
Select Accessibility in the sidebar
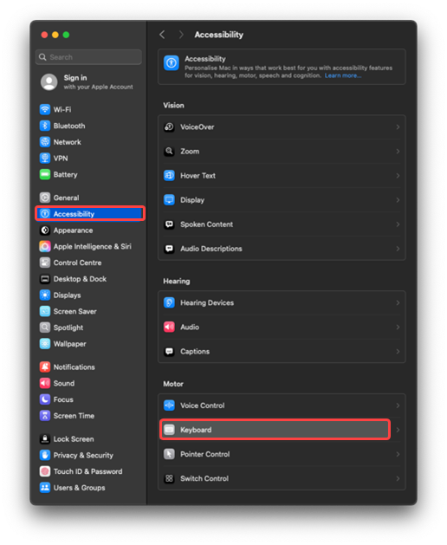click(x=90, y=213)
